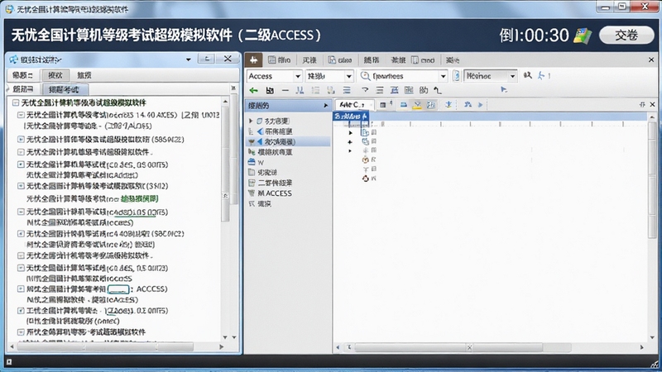Select the highlighted lower tab ending in 考试
Viewport: 662px width, 372px height.
pyautogui.click(x=64, y=89)
